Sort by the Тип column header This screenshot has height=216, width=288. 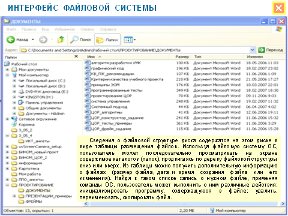(x=218, y=57)
